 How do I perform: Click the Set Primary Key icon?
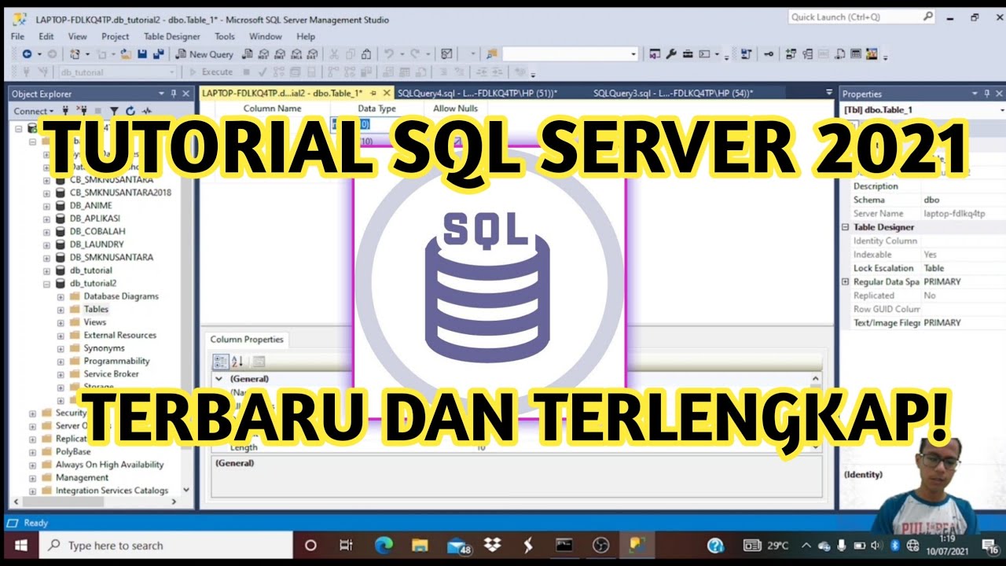(x=769, y=54)
